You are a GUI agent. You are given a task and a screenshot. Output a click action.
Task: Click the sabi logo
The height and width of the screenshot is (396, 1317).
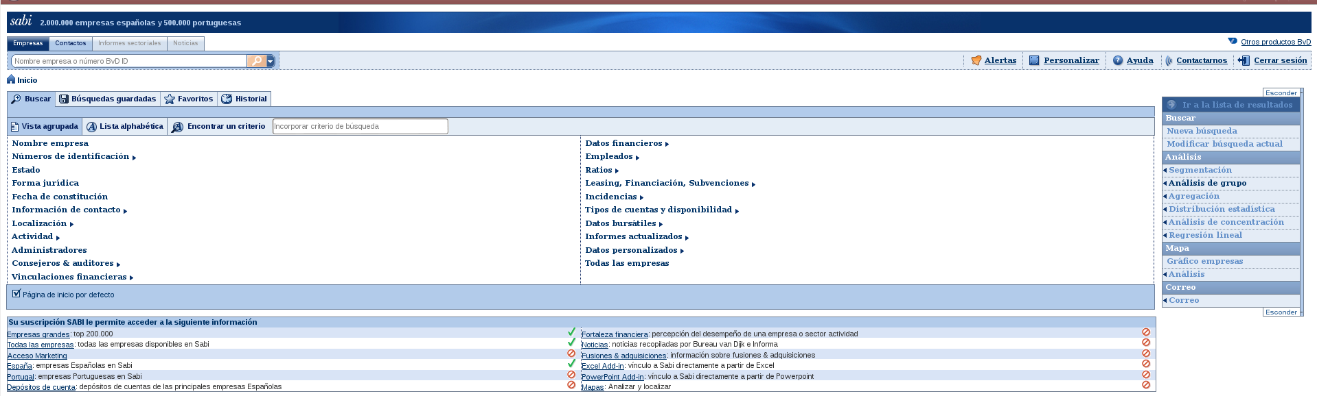pyautogui.click(x=21, y=21)
